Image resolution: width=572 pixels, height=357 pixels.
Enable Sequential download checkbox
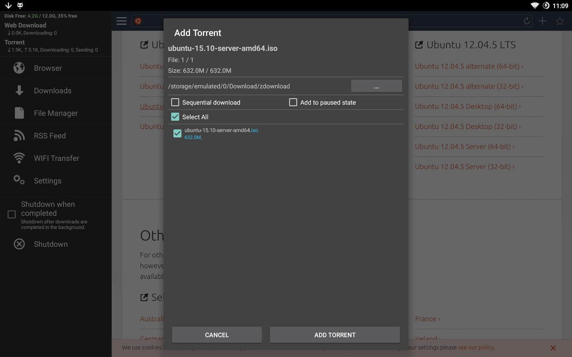pos(175,102)
